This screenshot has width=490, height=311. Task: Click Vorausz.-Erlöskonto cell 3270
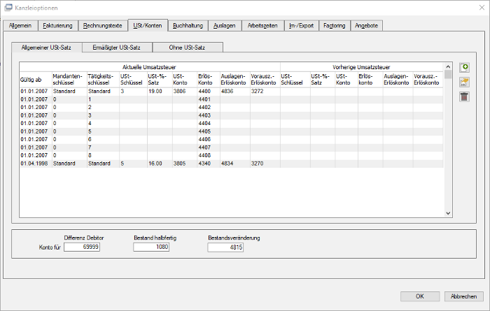coord(265,164)
